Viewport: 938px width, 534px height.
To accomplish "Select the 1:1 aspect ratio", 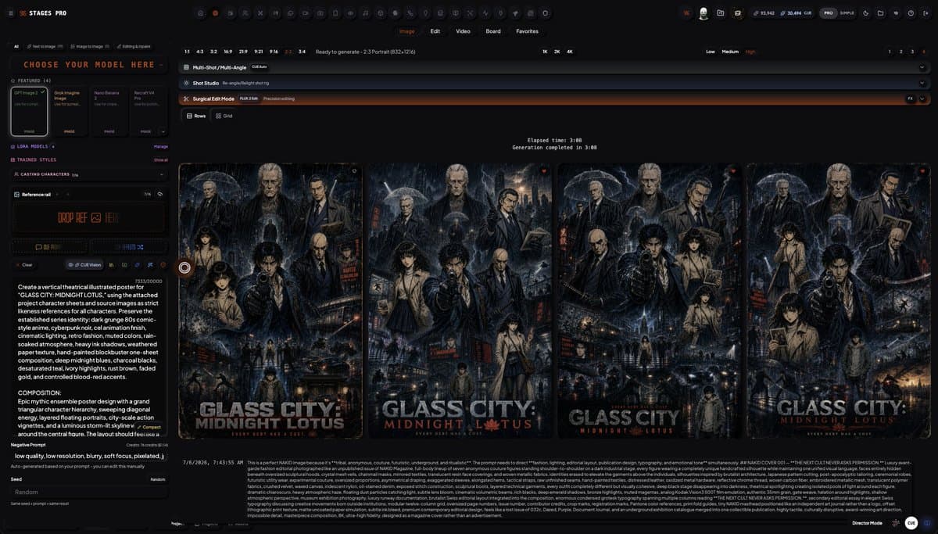I will 188,52.
